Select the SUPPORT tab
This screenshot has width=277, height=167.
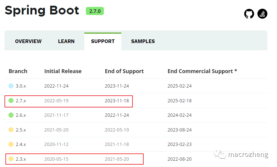click(103, 41)
